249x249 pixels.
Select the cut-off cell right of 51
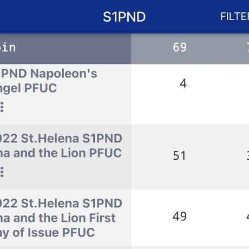pos(248,155)
